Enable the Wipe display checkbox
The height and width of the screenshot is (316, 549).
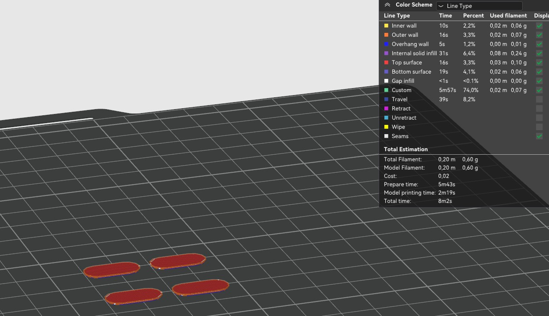539,127
